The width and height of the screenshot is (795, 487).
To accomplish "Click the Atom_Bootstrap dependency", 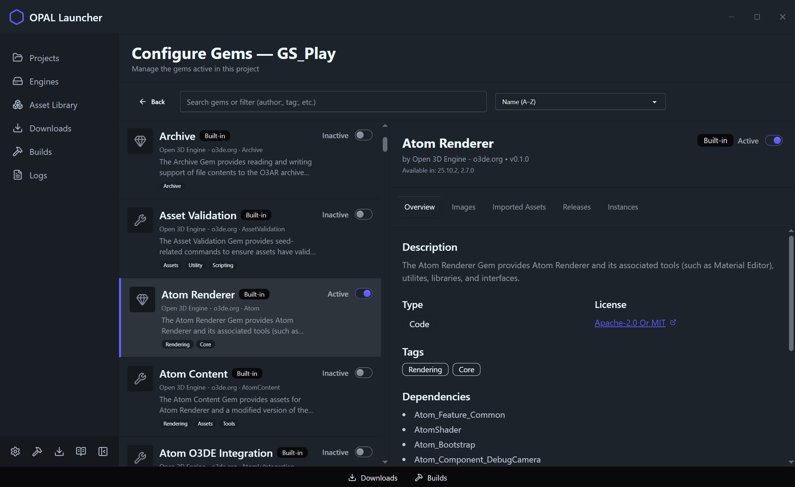I will tap(445, 445).
